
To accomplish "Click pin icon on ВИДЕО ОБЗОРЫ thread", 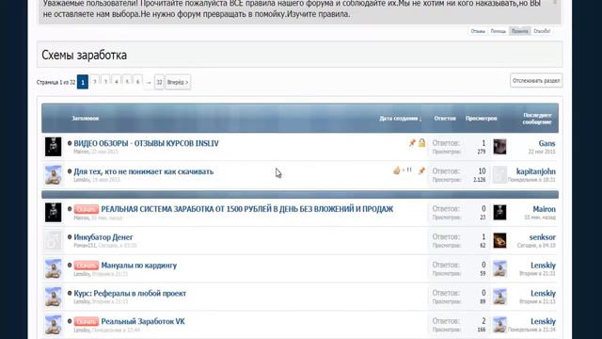I will coord(412,143).
